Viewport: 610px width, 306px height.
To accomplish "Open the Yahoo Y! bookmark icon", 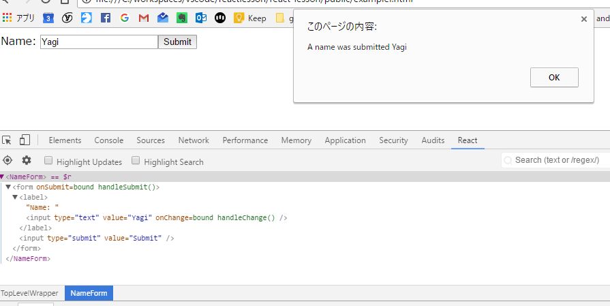I will 67,18.
